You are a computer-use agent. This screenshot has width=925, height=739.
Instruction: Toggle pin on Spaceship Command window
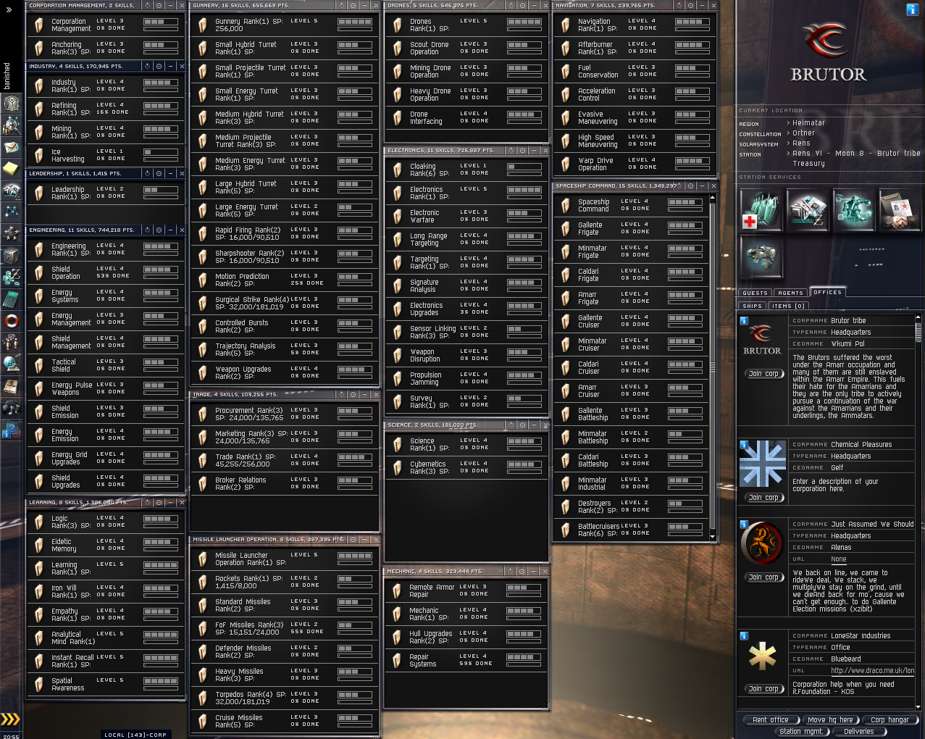pyautogui.click(x=691, y=186)
